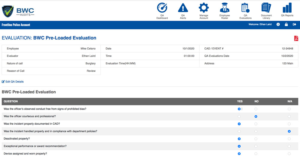Click Yes radio for Exceptional performance question
300x157 pixels.
tap(239, 146)
